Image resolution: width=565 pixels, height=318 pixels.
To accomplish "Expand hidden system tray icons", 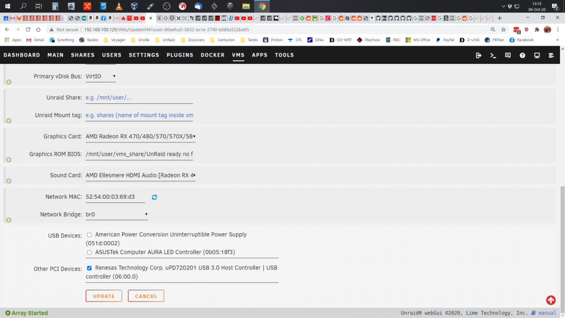I will click(x=503, y=6).
